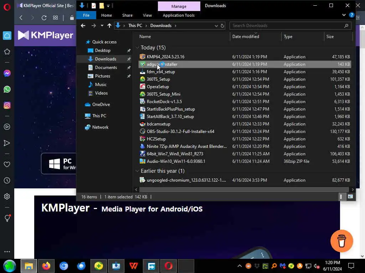Open OneDrive in the navigation pane
The width and height of the screenshot is (365, 273).
click(101, 105)
